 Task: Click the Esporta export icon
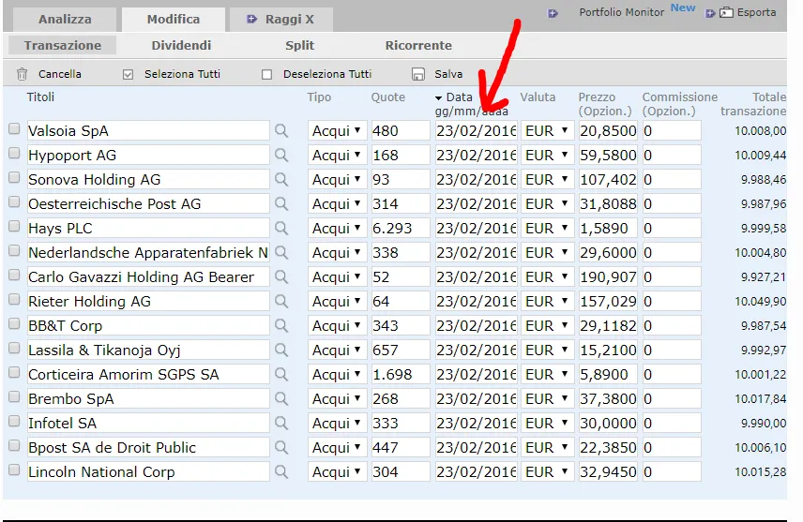point(725,13)
